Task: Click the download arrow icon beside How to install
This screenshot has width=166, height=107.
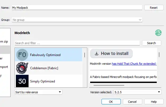Action: click(97, 53)
